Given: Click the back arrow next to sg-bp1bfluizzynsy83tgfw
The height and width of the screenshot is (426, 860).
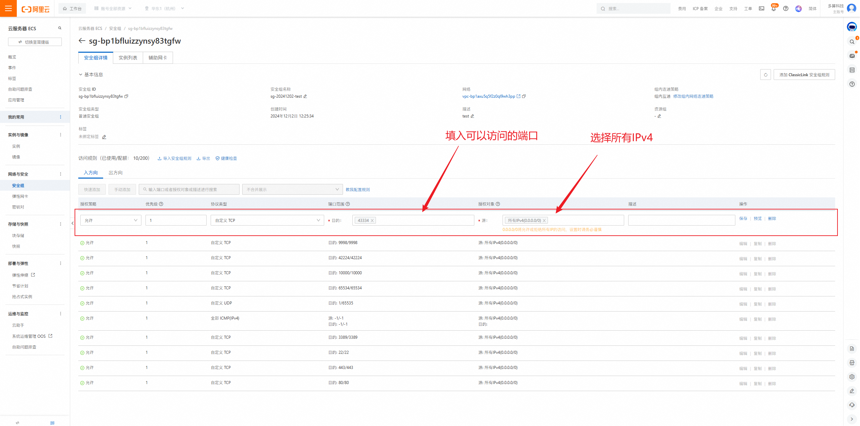Looking at the screenshot, I should click(82, 41).
